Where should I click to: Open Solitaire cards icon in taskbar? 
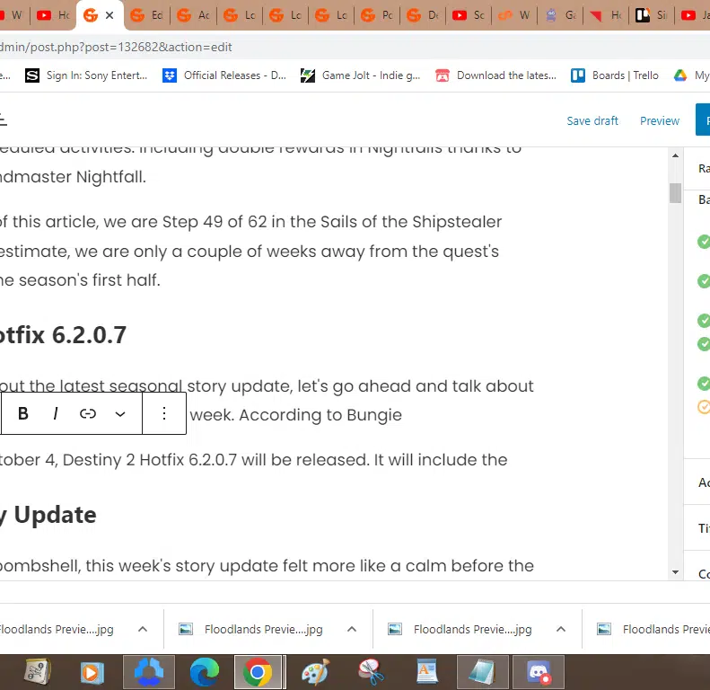37,671
